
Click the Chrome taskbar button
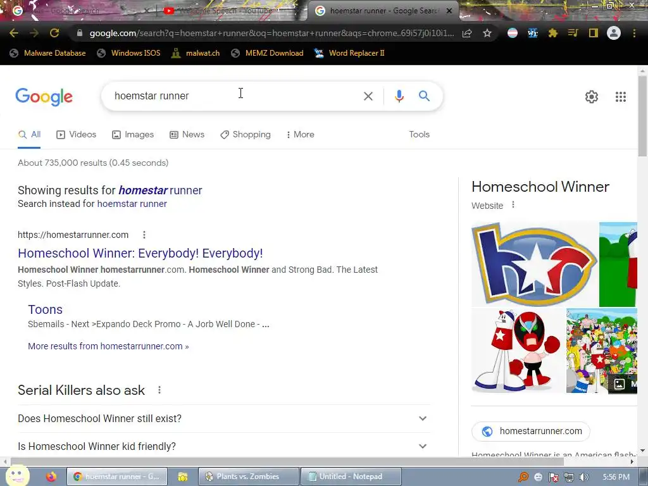click(117, 477)
